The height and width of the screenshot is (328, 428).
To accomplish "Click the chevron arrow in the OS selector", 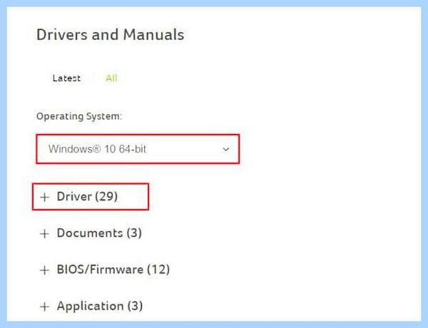I will tap(225, 149).
